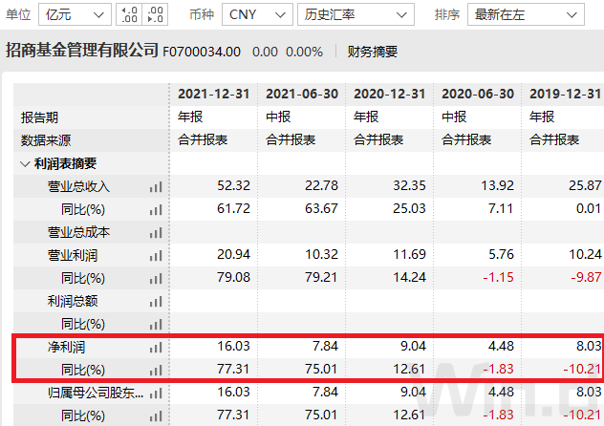
Task: Click the 归属母公司股东... row label
Action: (96, 393)
